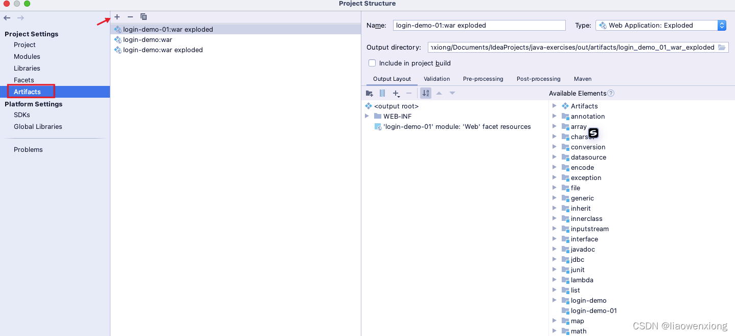Select the junit module folder icon
This screenshot has height=336, width=735.
tap(565, 270)
